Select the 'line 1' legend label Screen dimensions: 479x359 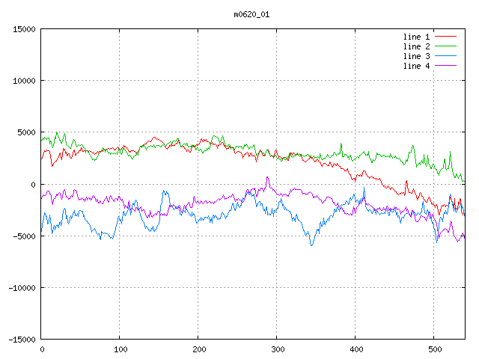pos(417,37)
